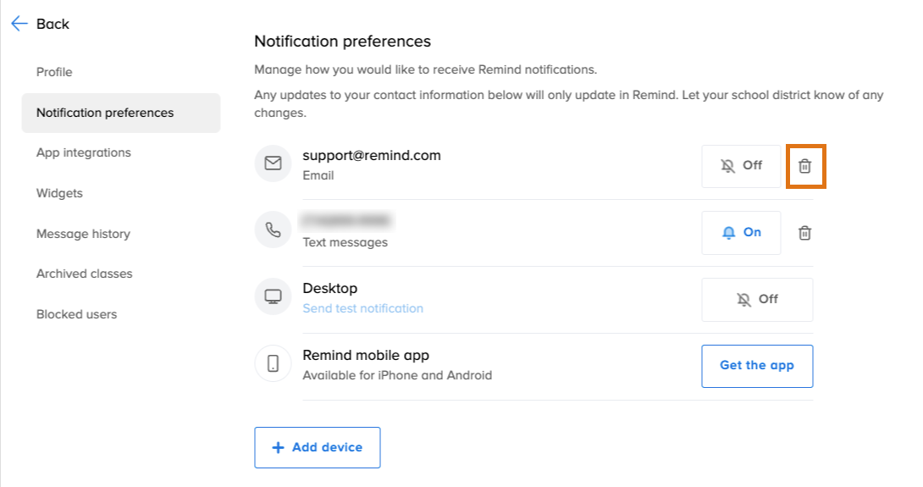Delete the text messages phone device
The image size is (923, 487).
(x=804, y=233)
